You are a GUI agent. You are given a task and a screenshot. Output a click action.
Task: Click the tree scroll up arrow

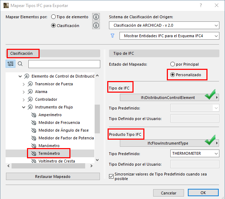[97, 75]
